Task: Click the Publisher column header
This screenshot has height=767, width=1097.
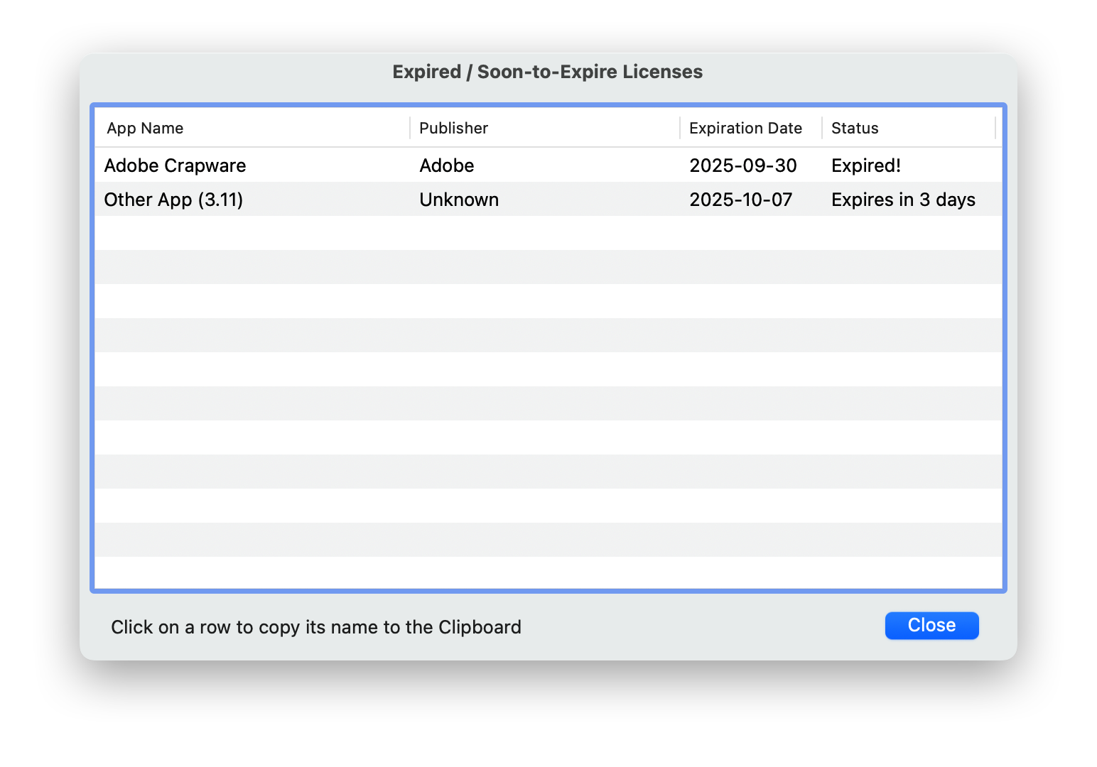Action: click(x=453, y=129)
